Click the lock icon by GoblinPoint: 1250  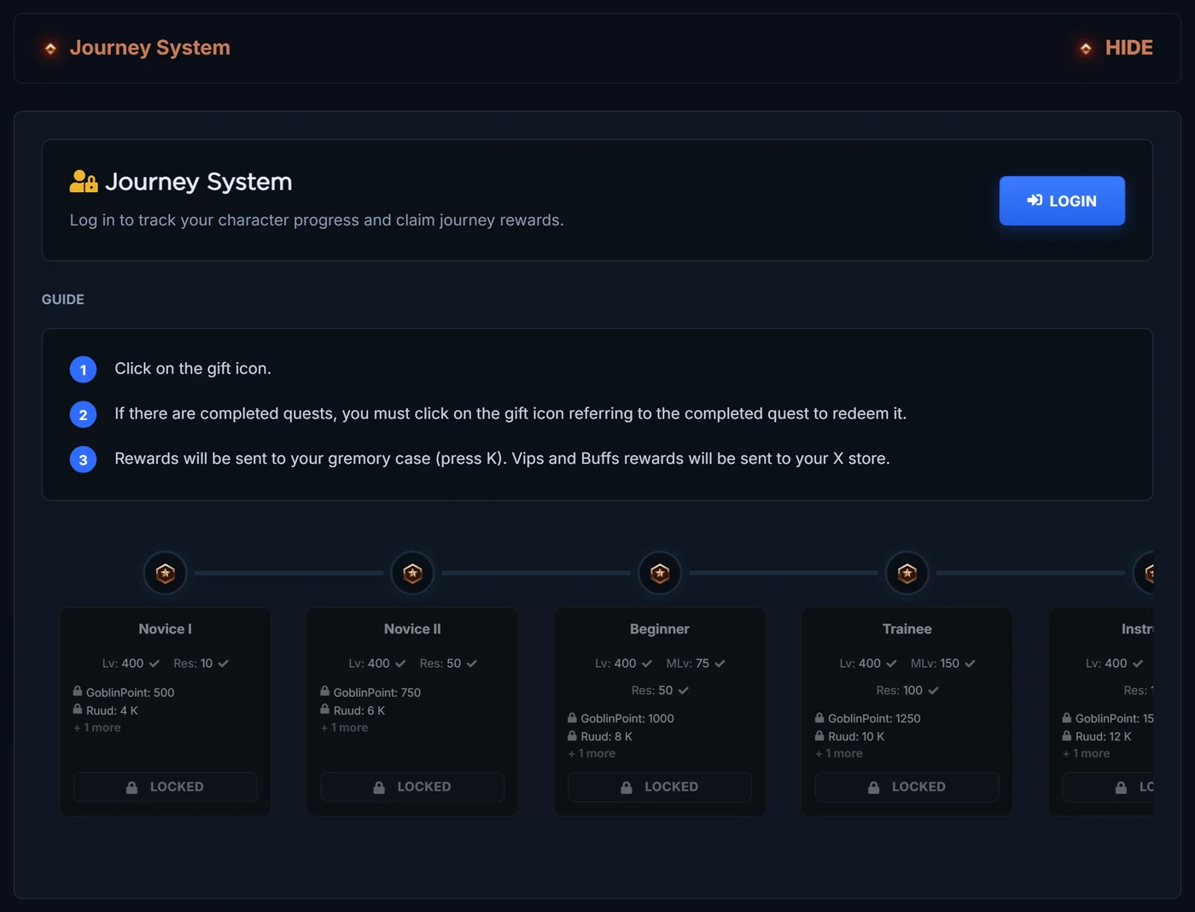pos(819,717)
